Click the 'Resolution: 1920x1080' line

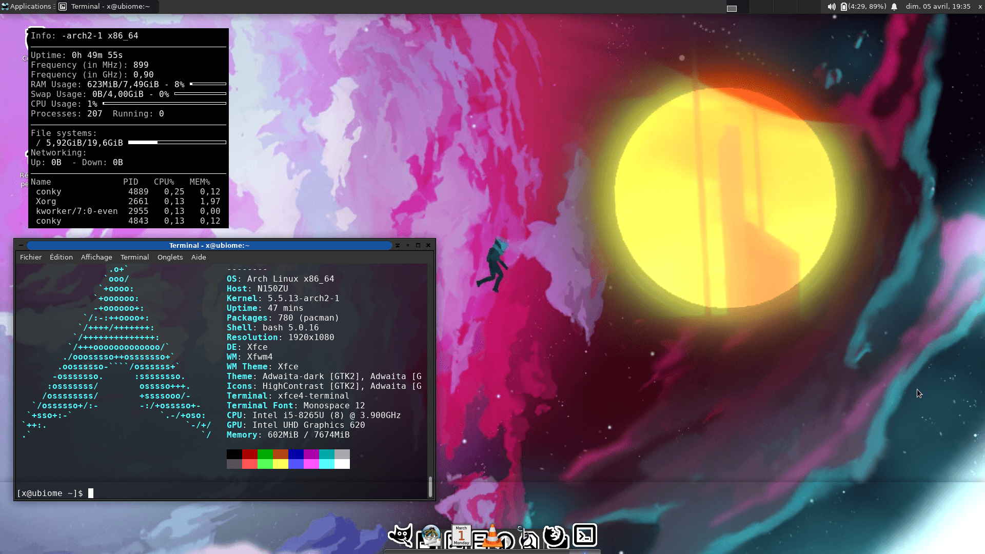pos(281,337)
